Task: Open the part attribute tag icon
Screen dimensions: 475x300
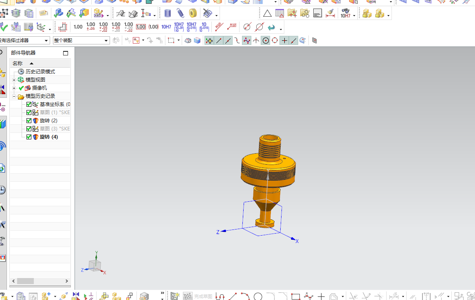Action: coord(43,13)
